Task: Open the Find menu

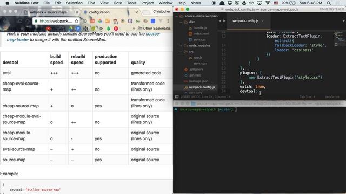Action: [x=91, y=3]
